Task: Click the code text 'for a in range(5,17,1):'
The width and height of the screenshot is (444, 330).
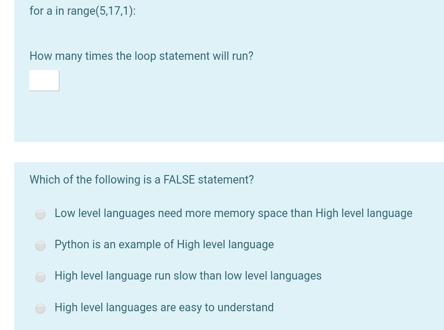Action: point(82,11)
